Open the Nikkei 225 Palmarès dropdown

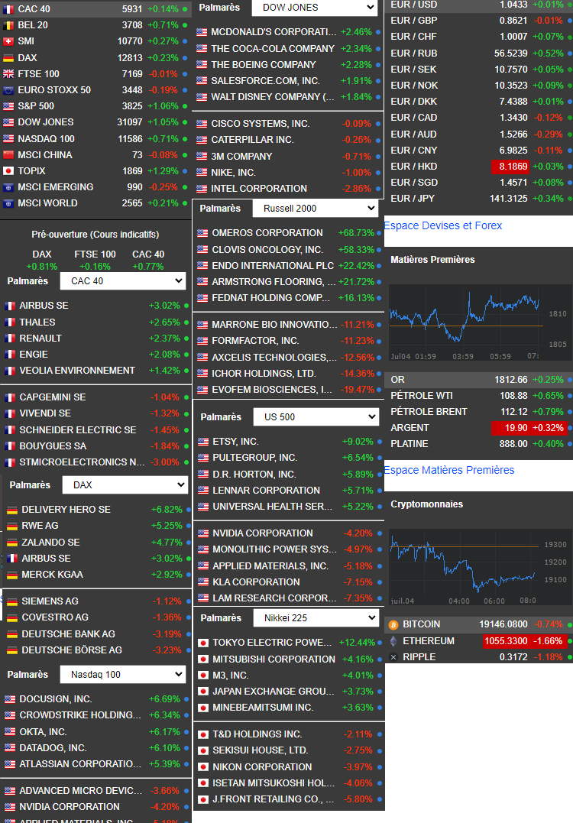coord(316,617)
